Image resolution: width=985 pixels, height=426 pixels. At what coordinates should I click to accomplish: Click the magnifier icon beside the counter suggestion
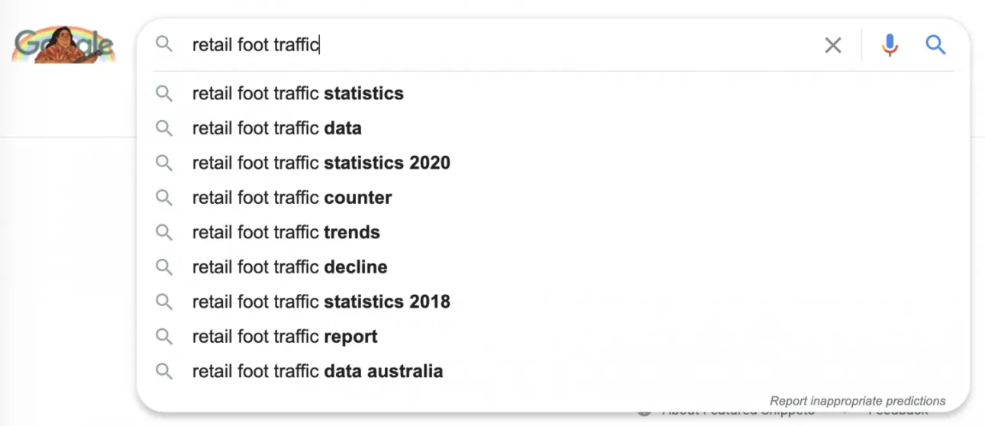click(164, 197)
